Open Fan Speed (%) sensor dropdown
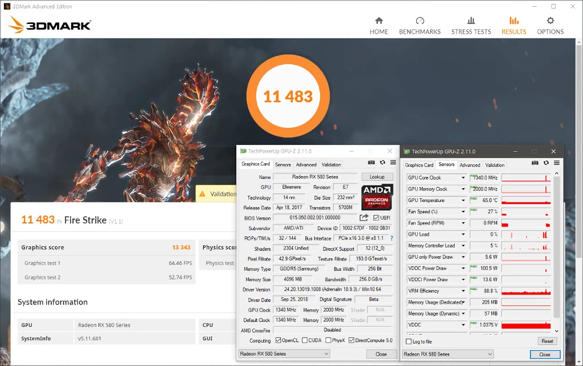 point(463,211)
